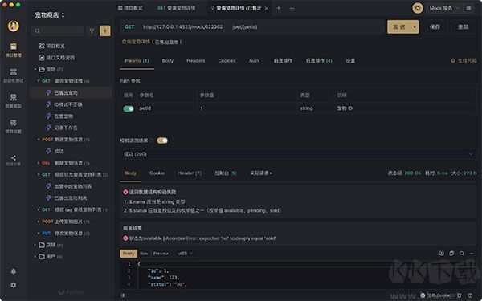
Task: Click the 保存 save button
Action: tap(435, 27)
